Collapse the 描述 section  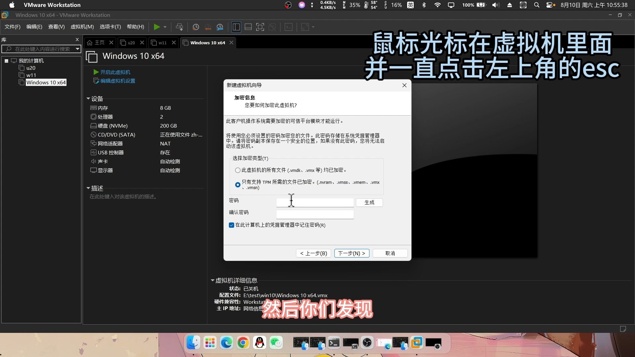point(88,188)
